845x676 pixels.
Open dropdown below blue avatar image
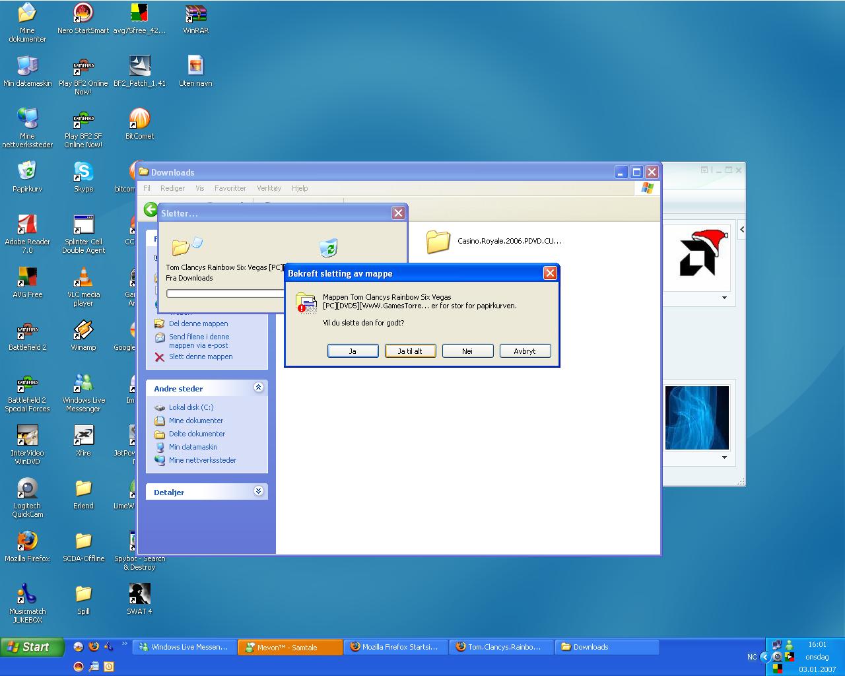[724, 457]
